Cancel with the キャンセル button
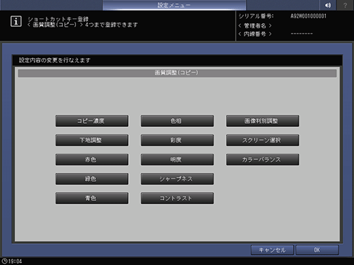 (x=272, y=250)
